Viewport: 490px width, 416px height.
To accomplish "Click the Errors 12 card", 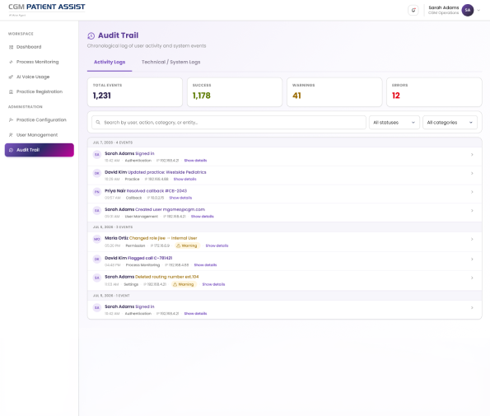I will [x=434, y=92].
